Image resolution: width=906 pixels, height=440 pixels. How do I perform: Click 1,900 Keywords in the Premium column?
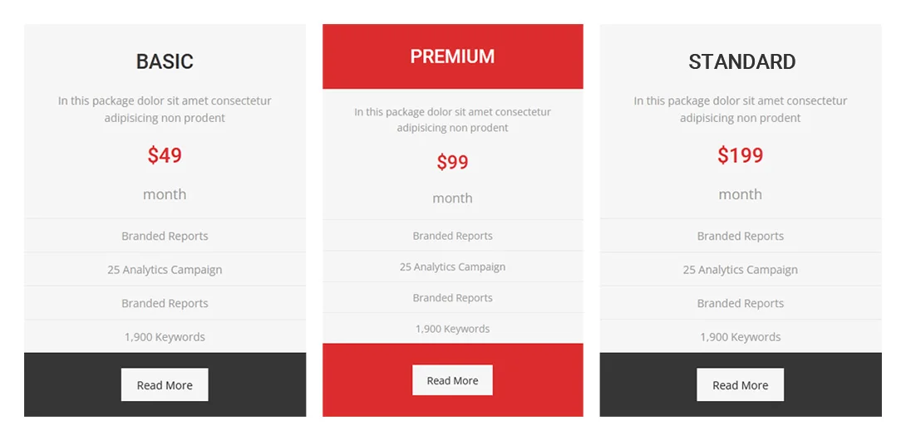(x=452, y=329)
